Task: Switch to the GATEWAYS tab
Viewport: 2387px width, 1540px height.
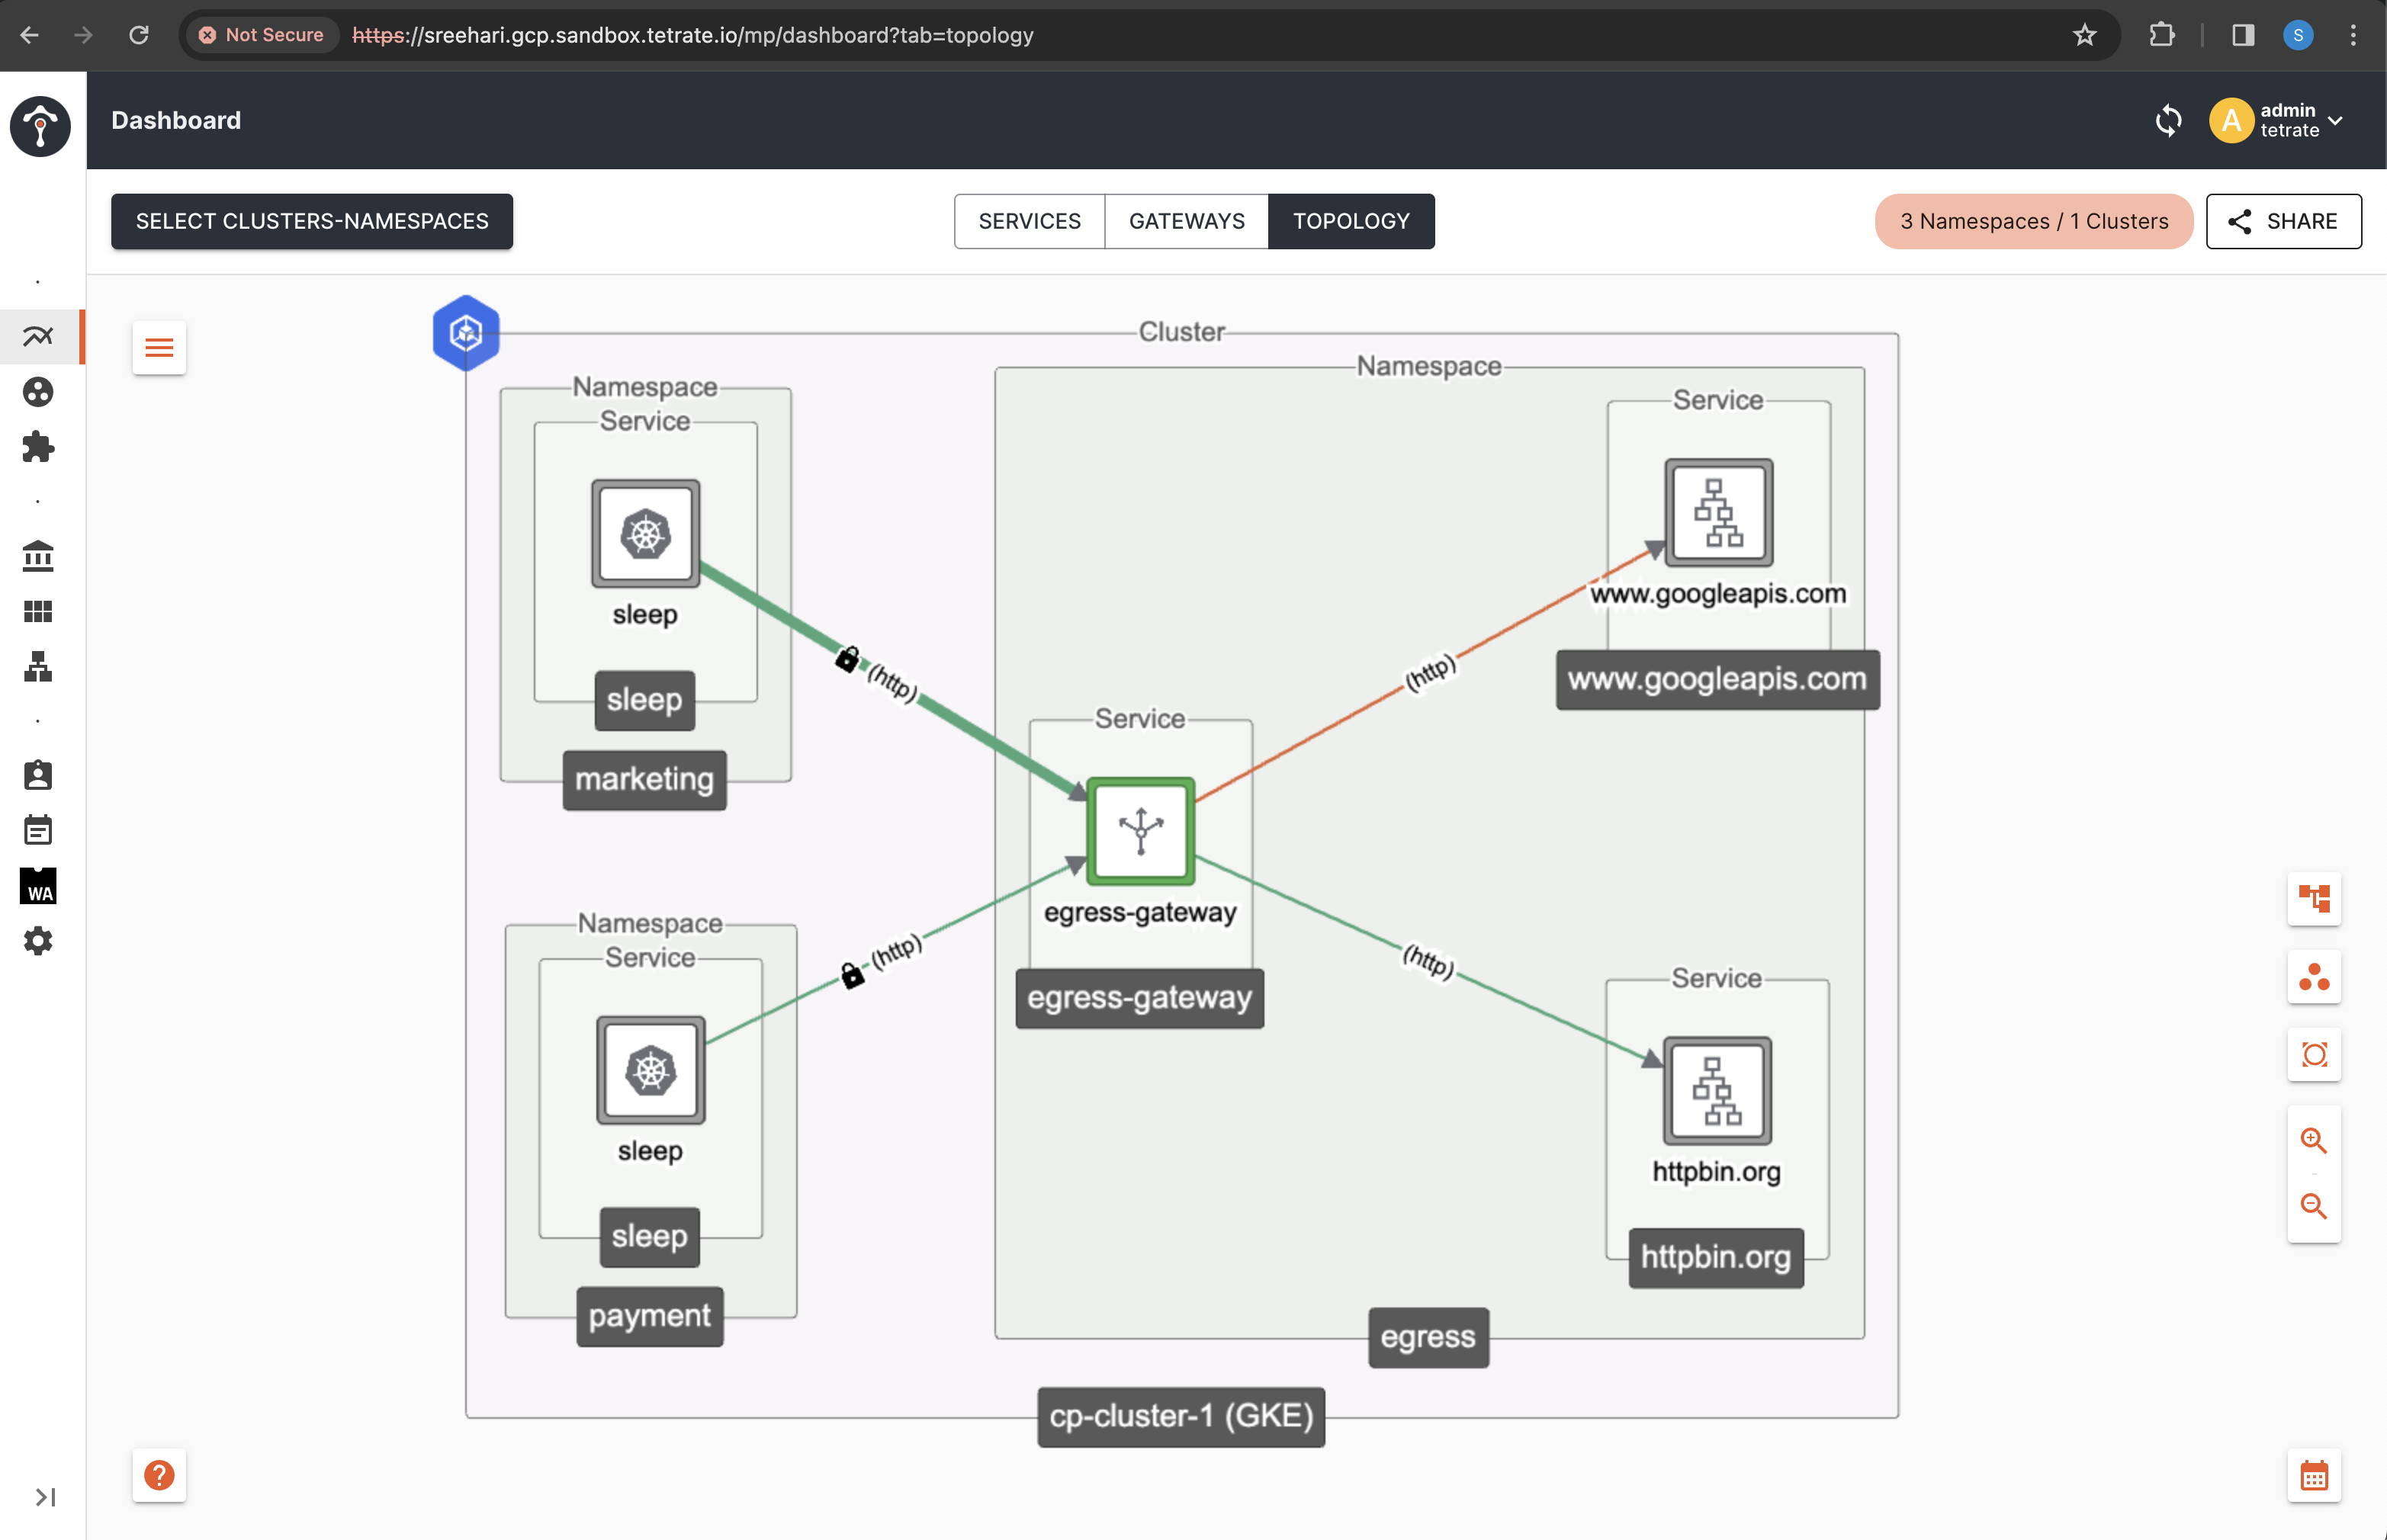Action: 1187,221
